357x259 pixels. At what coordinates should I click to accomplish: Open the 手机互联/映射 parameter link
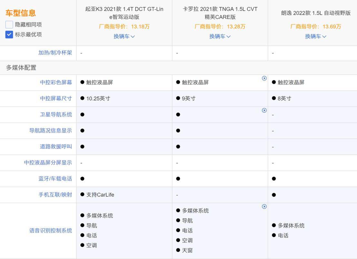coord(55,195)
